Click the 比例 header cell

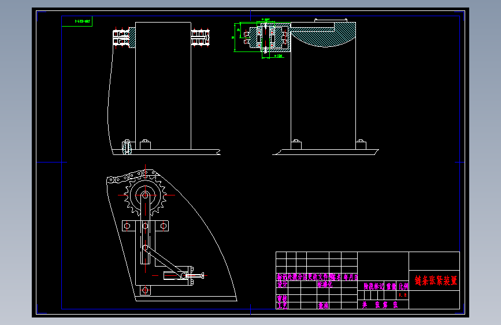(x=403, y=286)
